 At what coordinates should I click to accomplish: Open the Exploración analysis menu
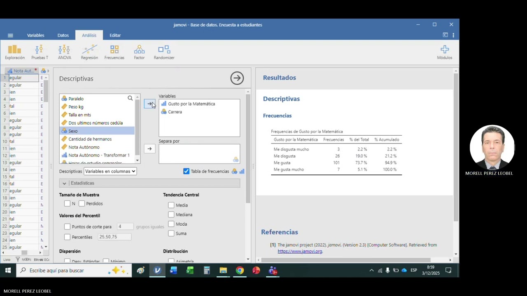pyautogui.click(x=15, y=52)
